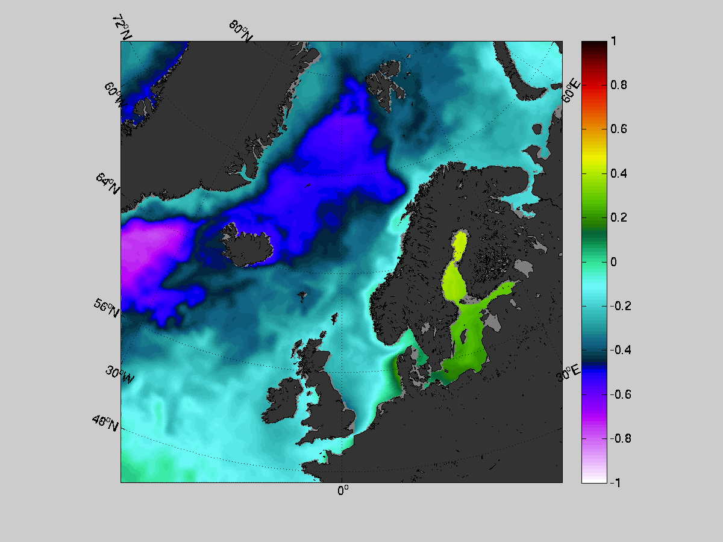The height and width of the screenshot is (542, 723).
Task: Click colorbar tick label -1
Action: click(x=615, y=482)
